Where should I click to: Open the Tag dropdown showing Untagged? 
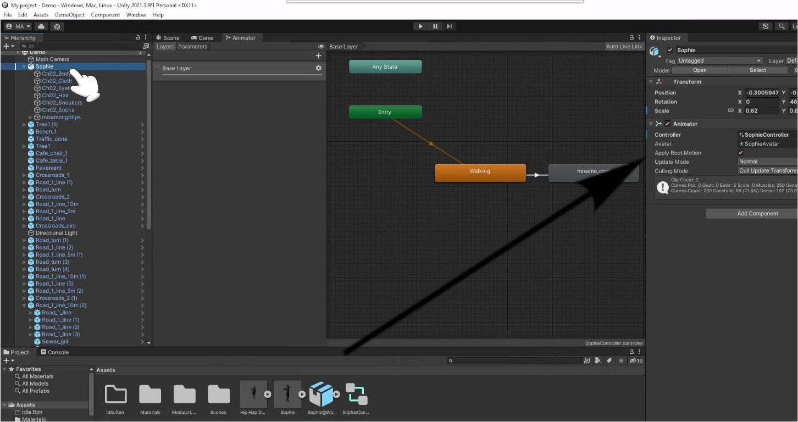[x=719, y=60]
